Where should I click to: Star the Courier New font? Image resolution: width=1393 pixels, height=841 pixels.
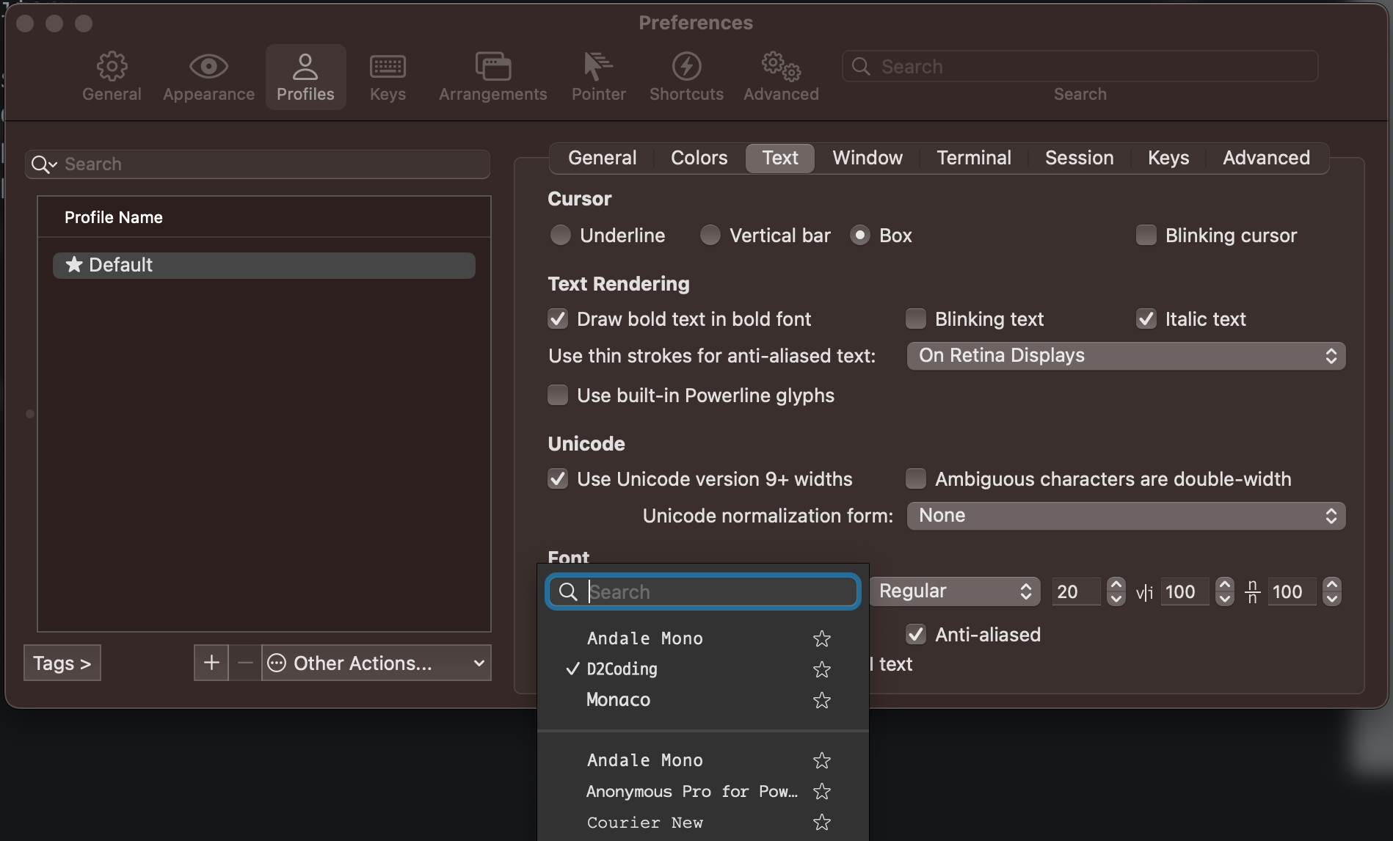pos(822,822)
